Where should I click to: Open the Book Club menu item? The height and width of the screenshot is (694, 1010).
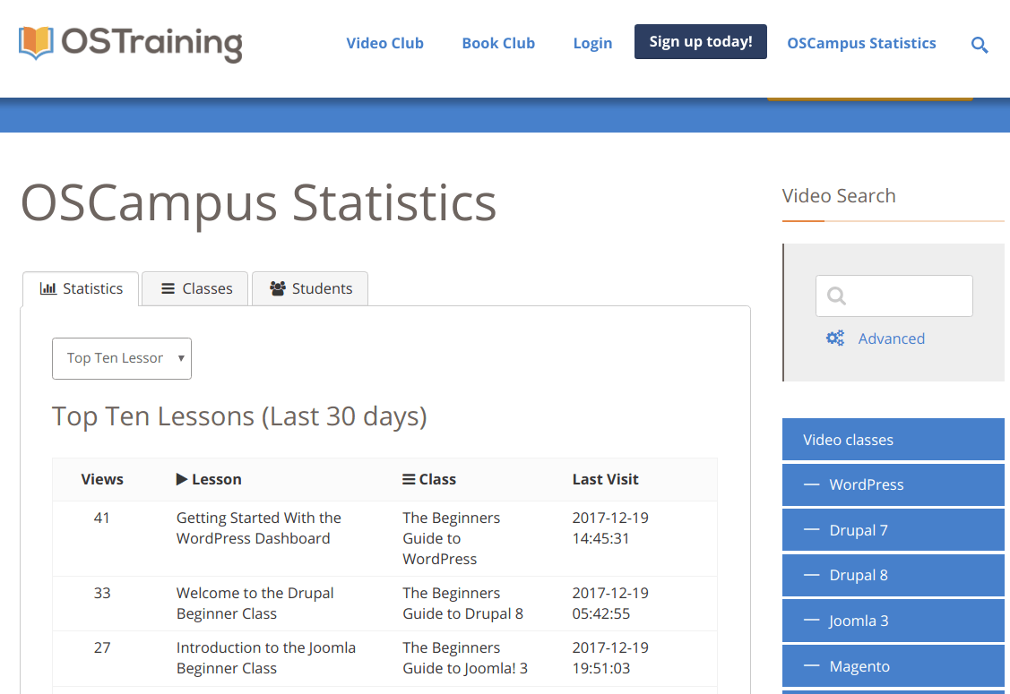click(x=498, y=43)
